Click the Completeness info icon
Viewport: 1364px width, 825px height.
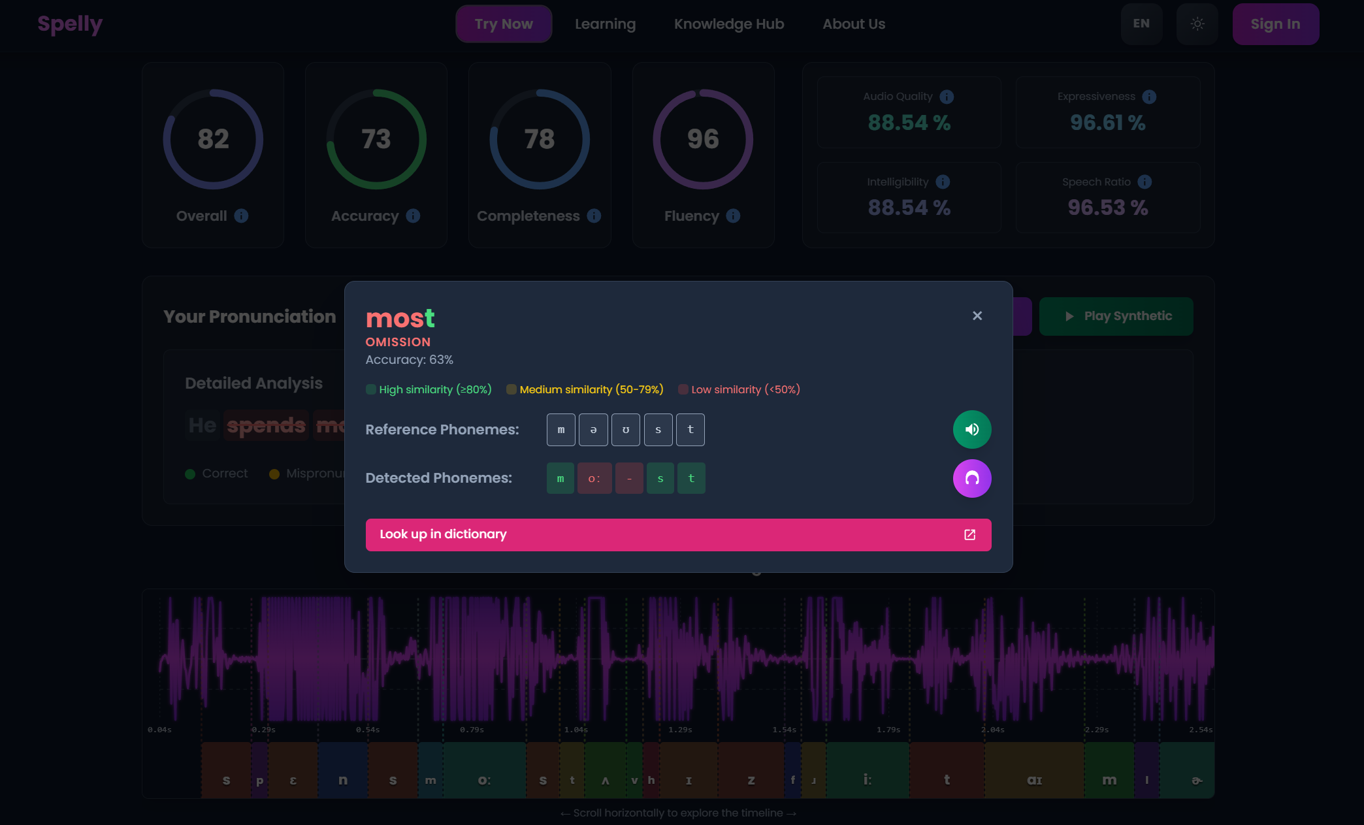[594, 216]
